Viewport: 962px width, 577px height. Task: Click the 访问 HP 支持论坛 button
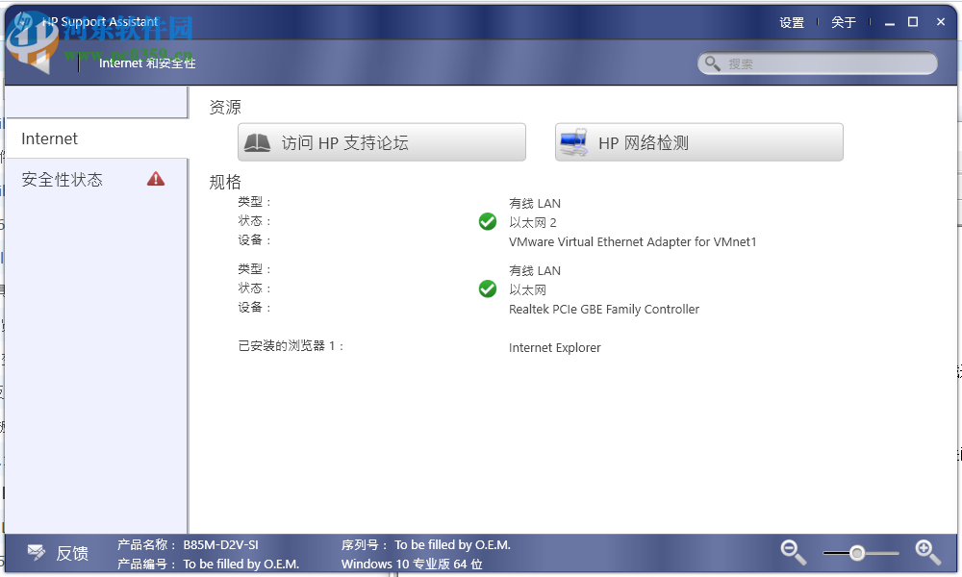pos(382,140)
